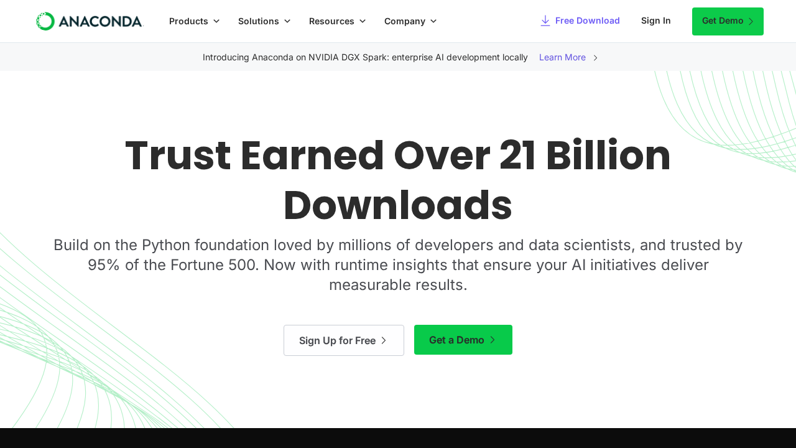Click the Get a Demo button

(463, 340)
